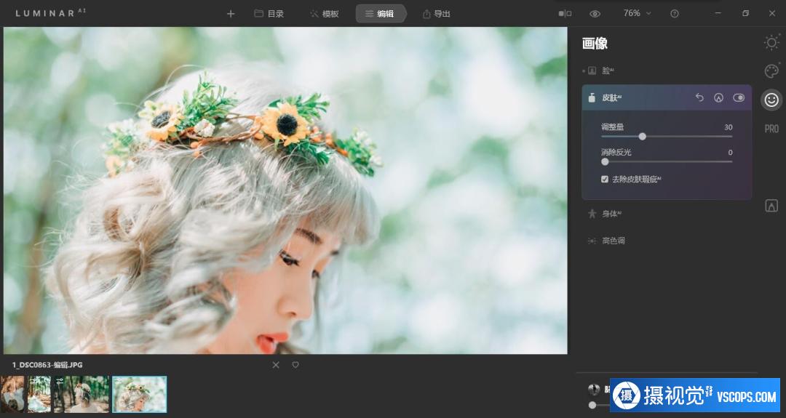This screenshot has height=418, width=786.
Task: Toggle the before/after compare icon
Action: 565,14
